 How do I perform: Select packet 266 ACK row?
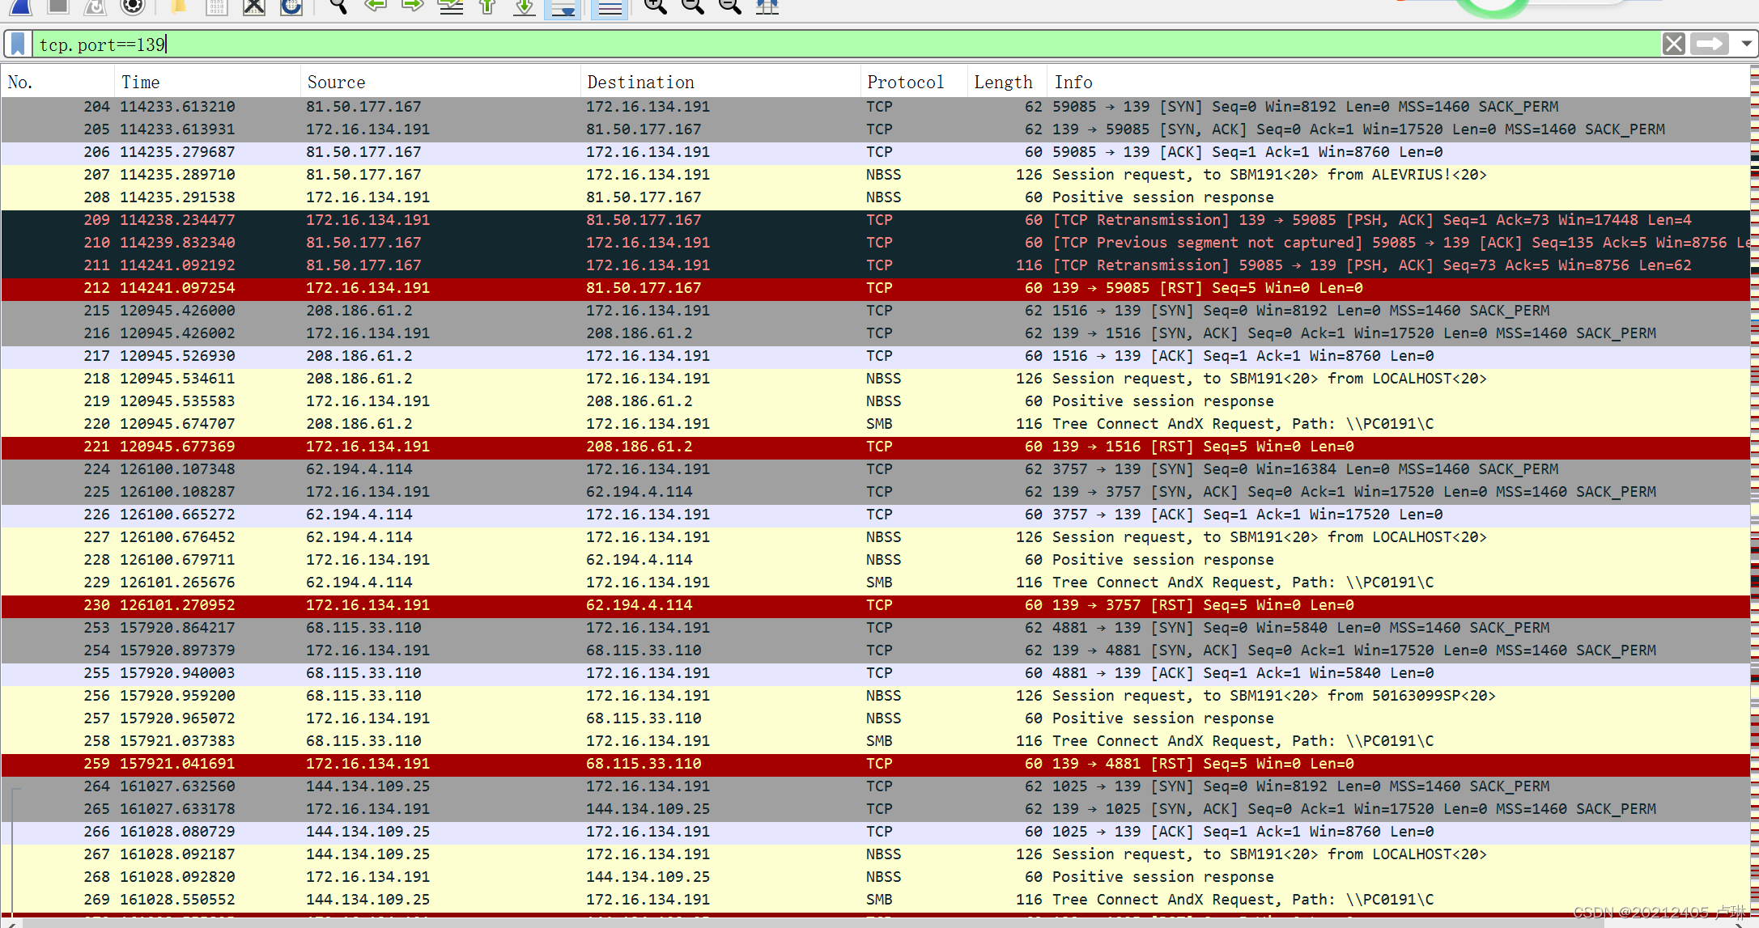coord(875,832)
